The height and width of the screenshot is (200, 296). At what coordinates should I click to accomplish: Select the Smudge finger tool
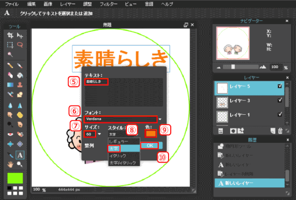point(10,115)
